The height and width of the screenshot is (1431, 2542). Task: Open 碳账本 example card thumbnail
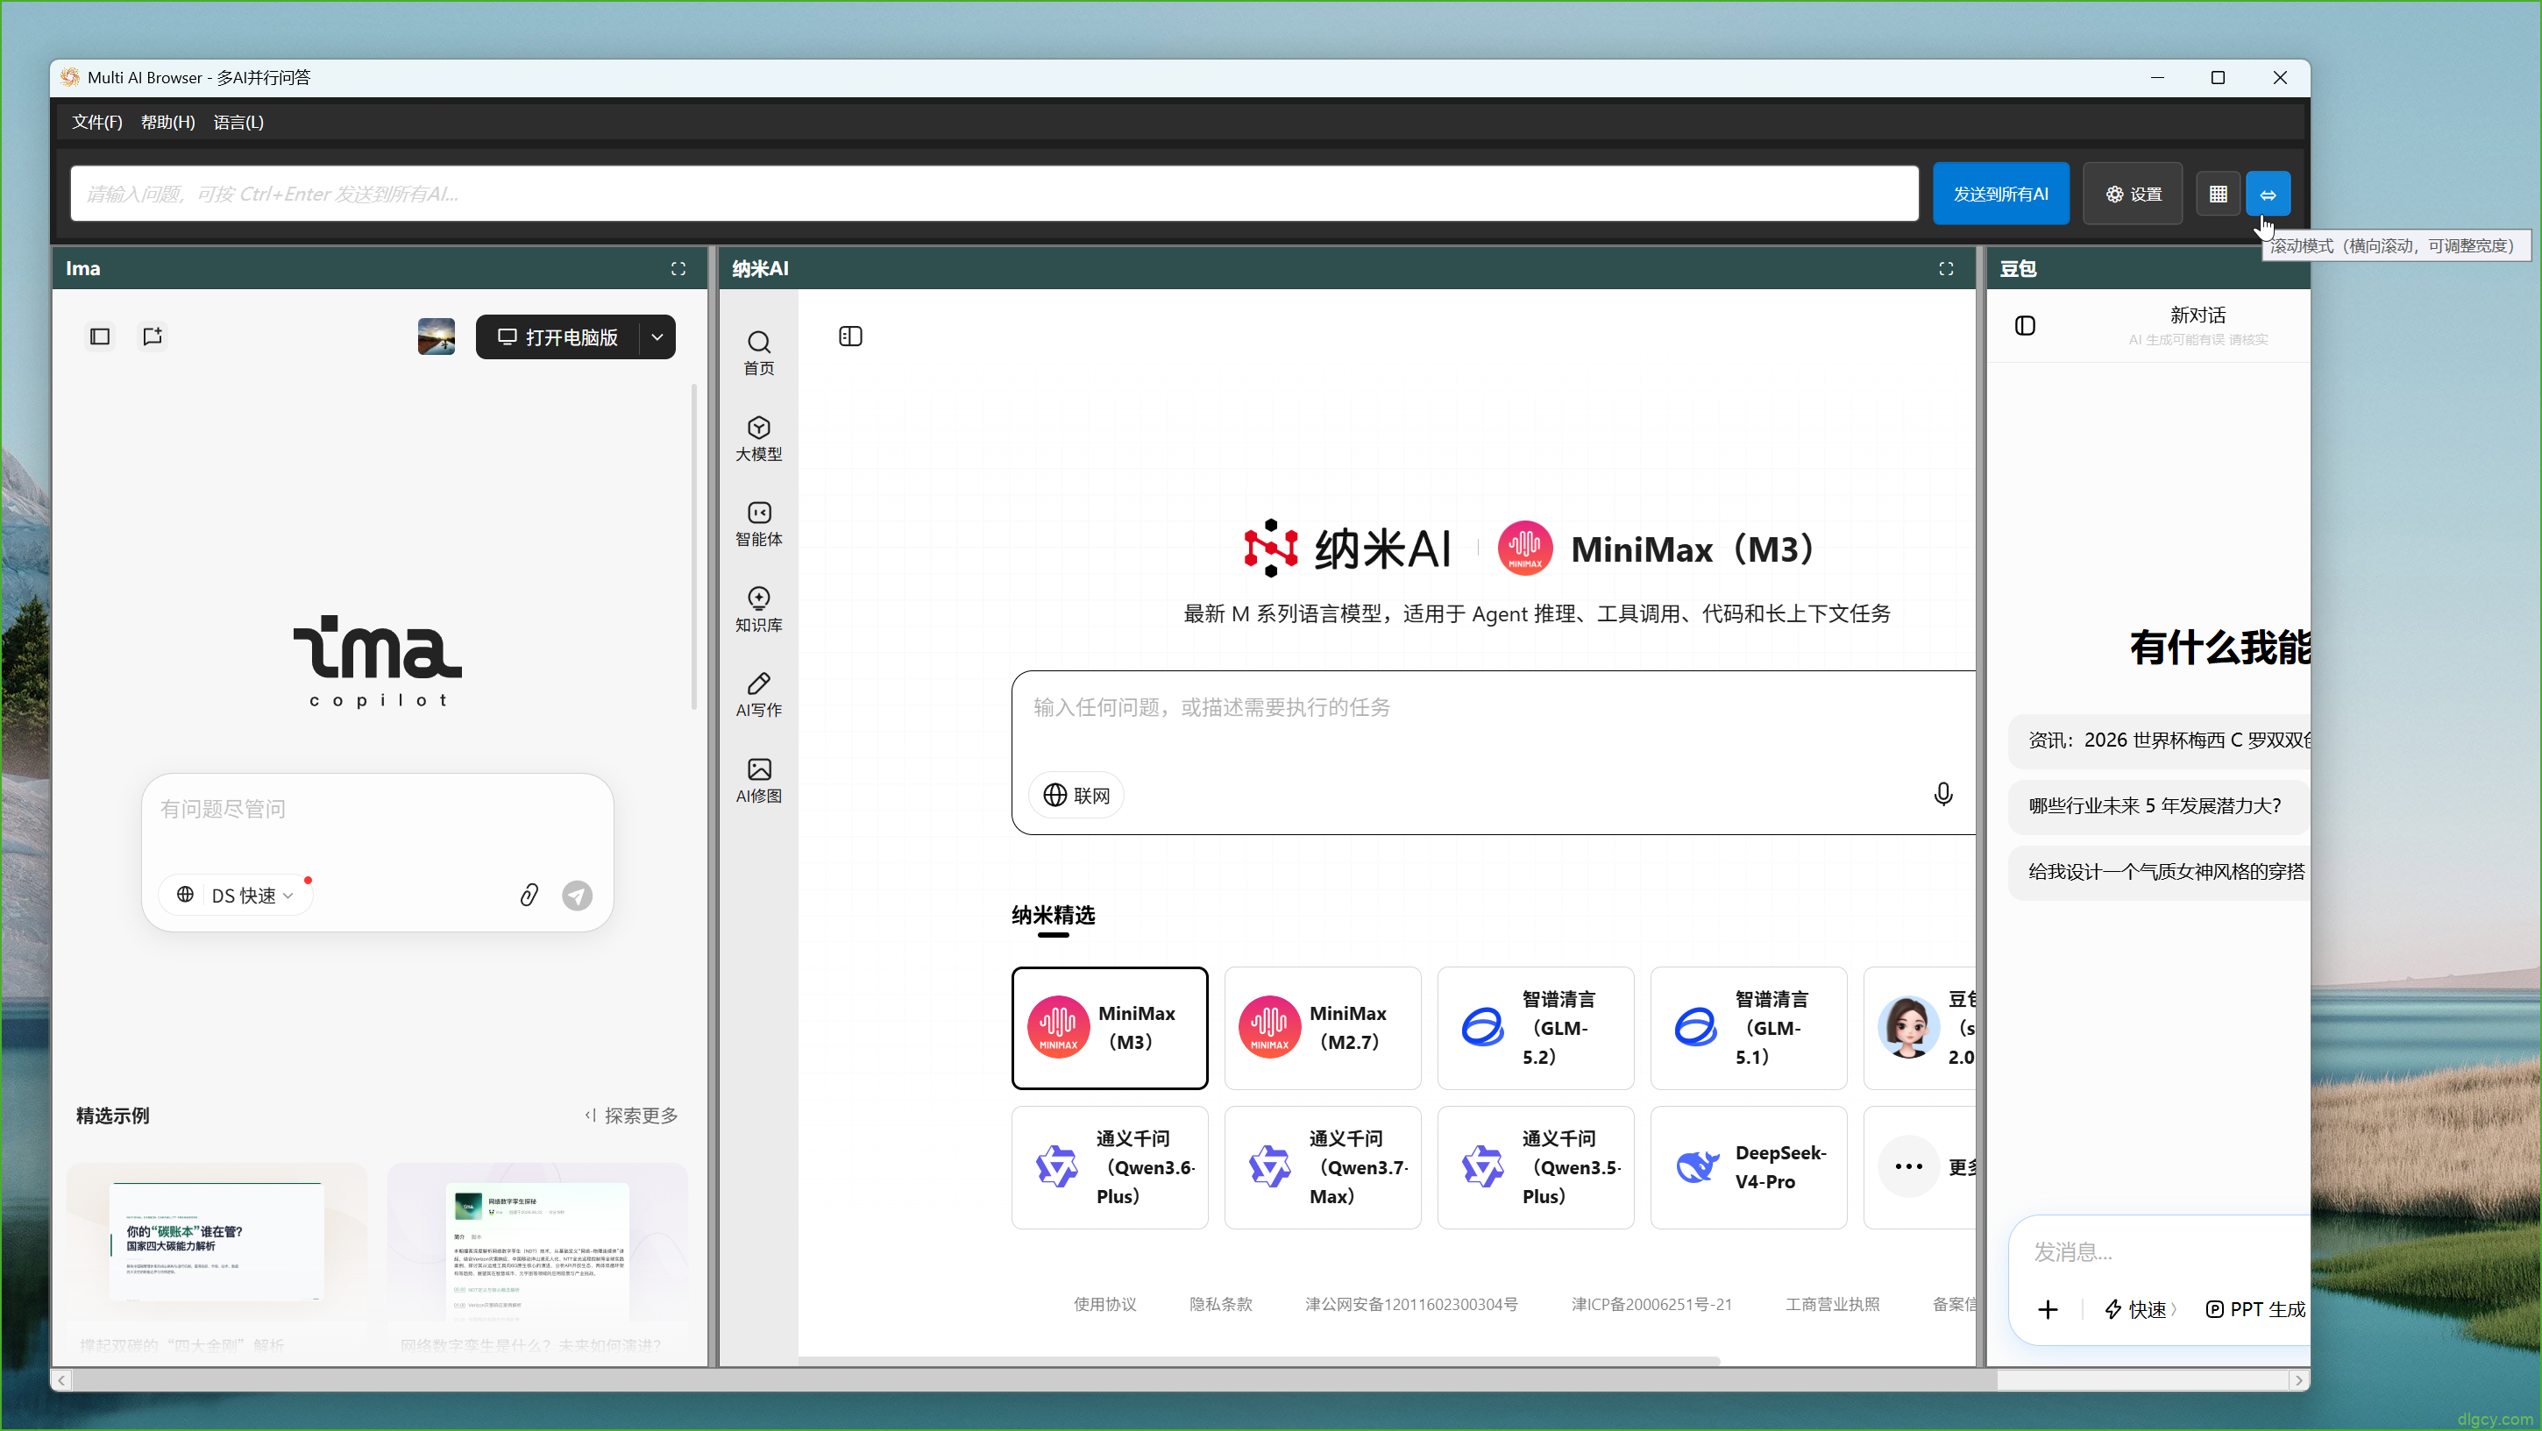click(x=217, y=1243)
